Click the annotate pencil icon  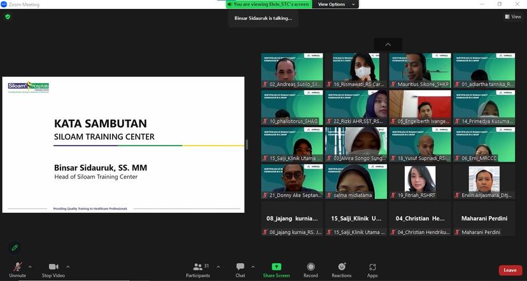[15, 248]
